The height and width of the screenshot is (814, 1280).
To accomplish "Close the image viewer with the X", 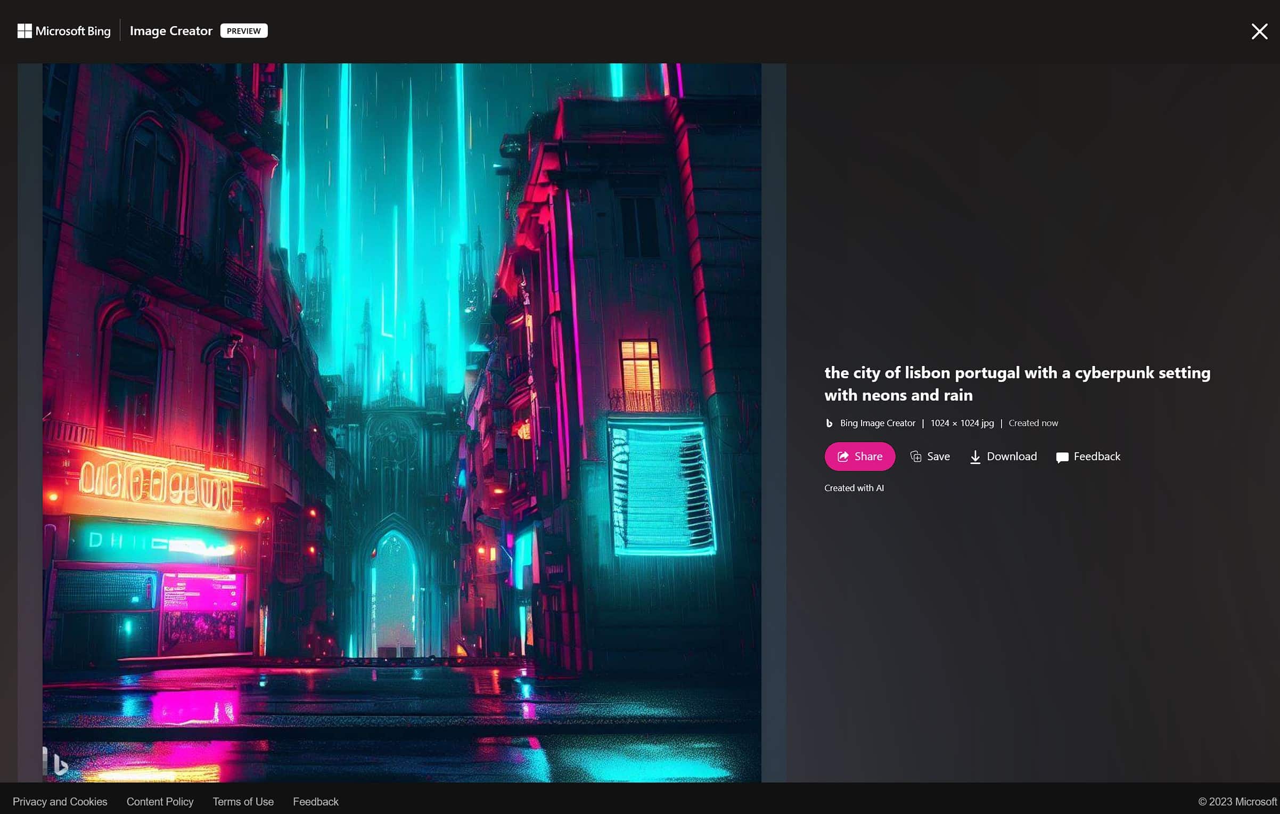I will click(x=1259, y=31).
